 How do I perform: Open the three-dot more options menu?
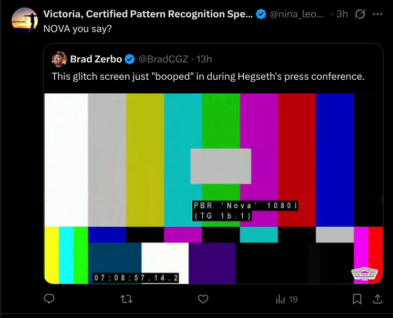click(x=377, y=14)
